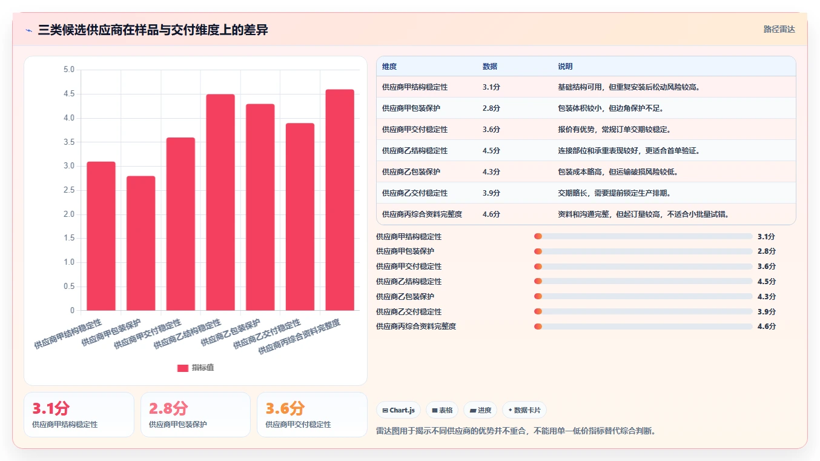Click the bar for 供应商甲包装保护
Image resolution: width=820 pixels, height=461 pixels.
(x=141, y=244)
